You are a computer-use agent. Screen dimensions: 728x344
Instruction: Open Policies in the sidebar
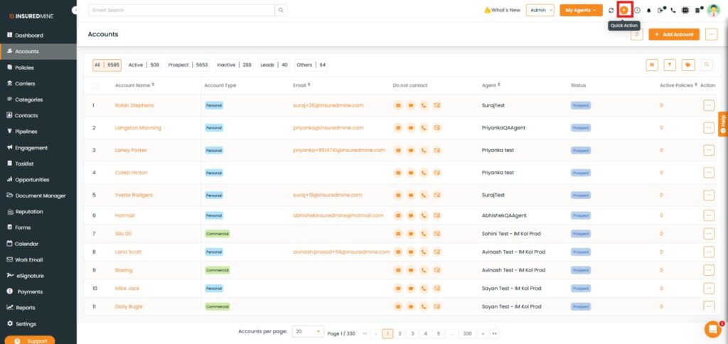(x=25, y=68)
